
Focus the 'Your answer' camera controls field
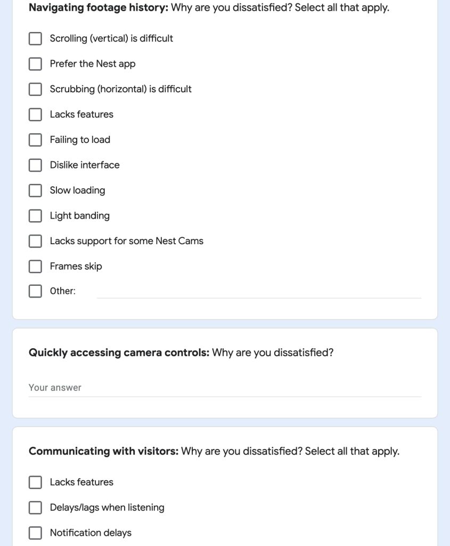[225, 388]
